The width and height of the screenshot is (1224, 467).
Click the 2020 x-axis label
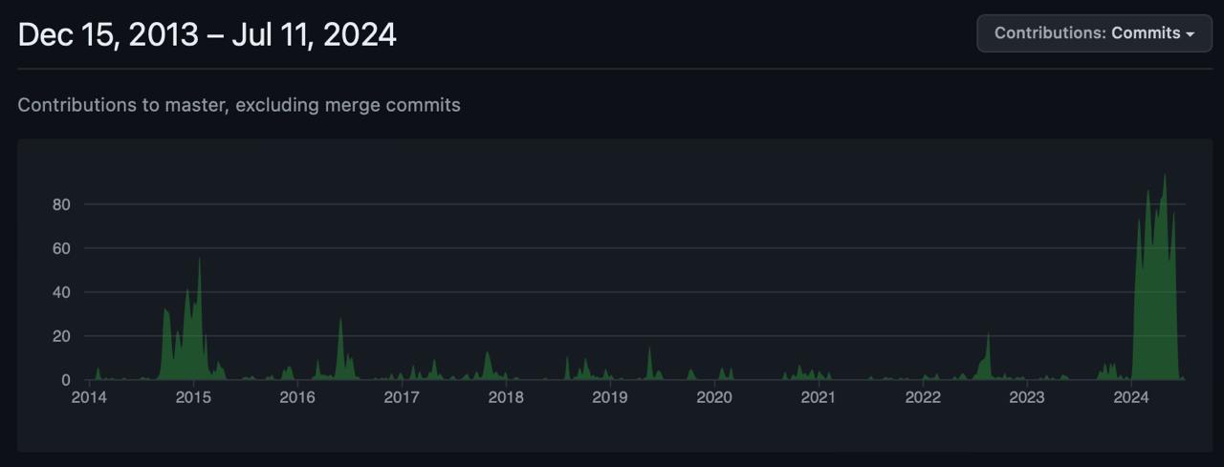click(714, 397)
